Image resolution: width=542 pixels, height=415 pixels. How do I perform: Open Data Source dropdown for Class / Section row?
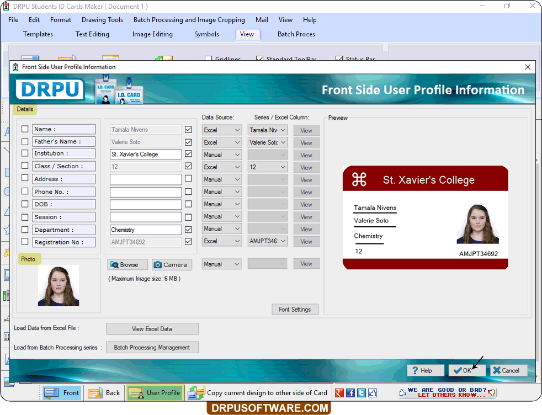tap(221, 167)
